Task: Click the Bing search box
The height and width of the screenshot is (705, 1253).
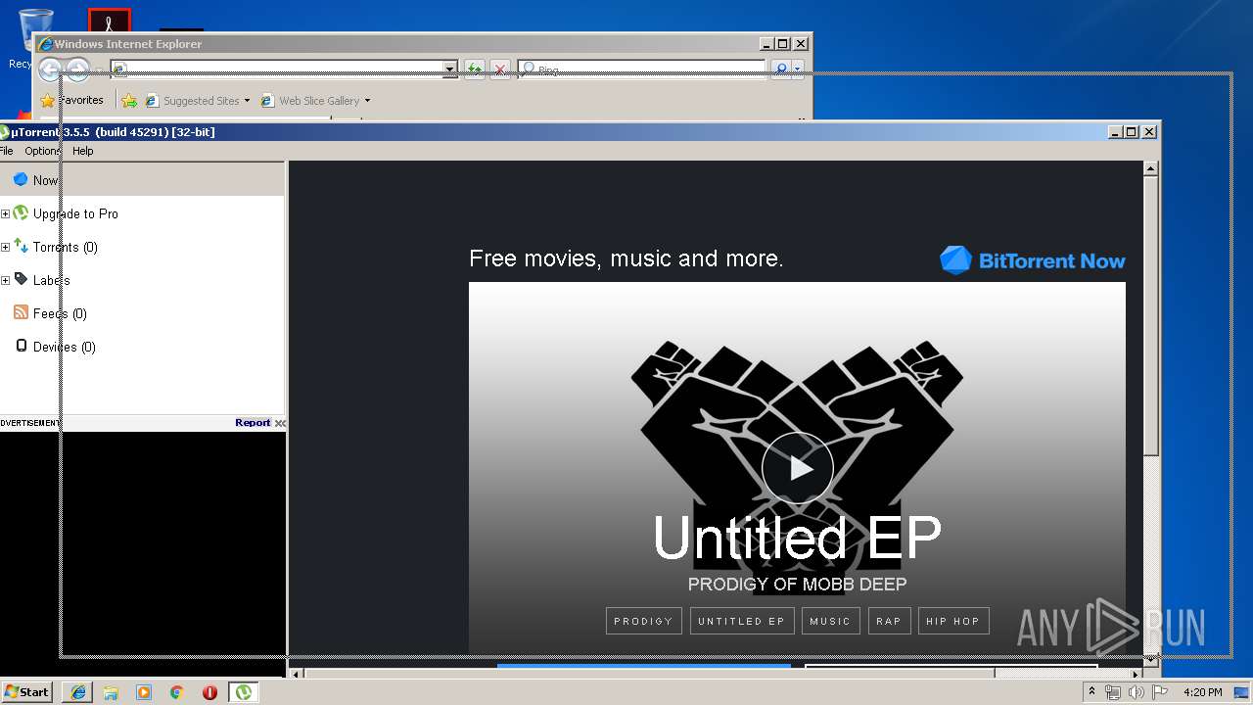Action: point(641,69)
